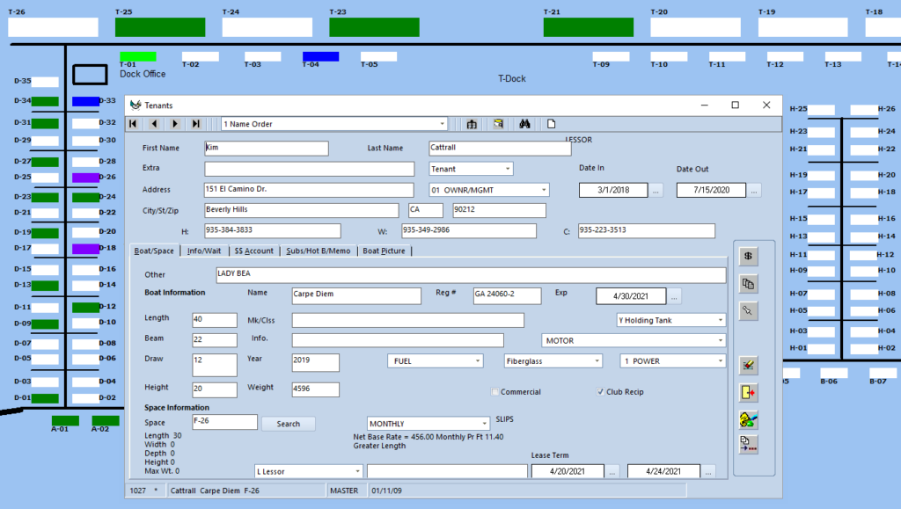The width and height of the screenshot is (901, 509).
Task: Enable the Commercial checkbox
Action: 494,392
